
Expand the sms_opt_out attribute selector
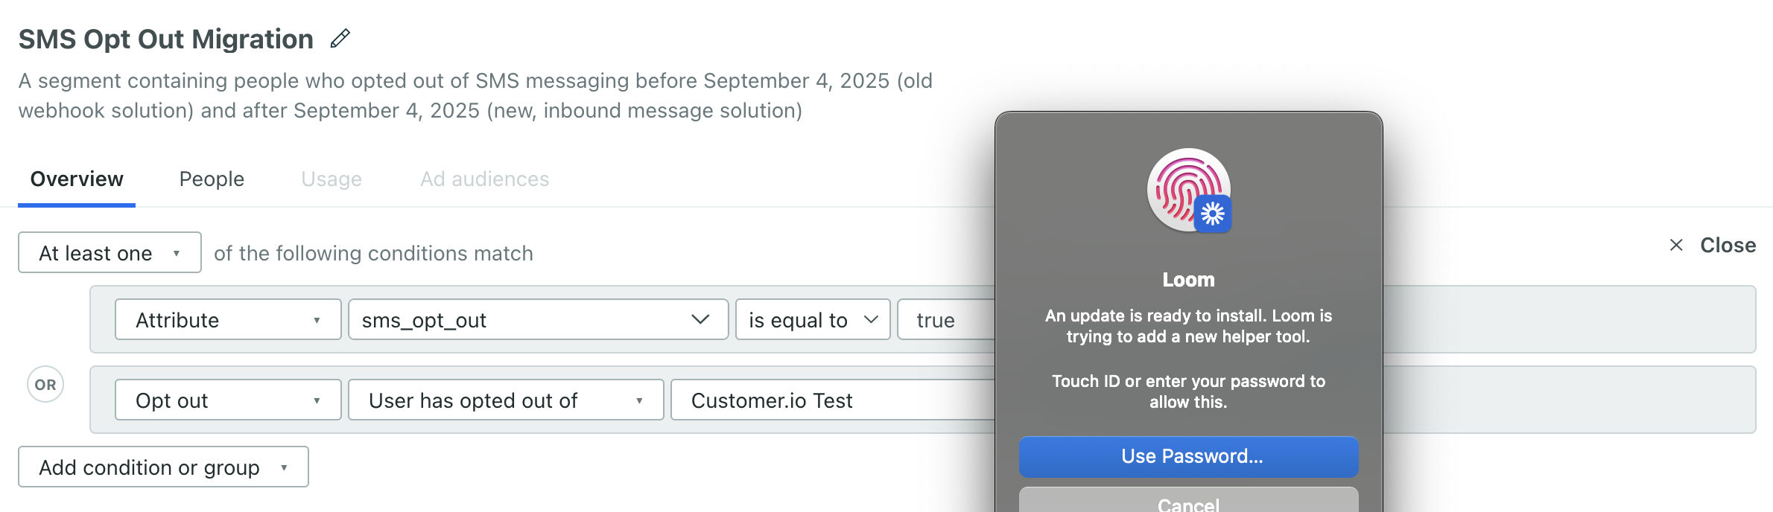point(536,319)
